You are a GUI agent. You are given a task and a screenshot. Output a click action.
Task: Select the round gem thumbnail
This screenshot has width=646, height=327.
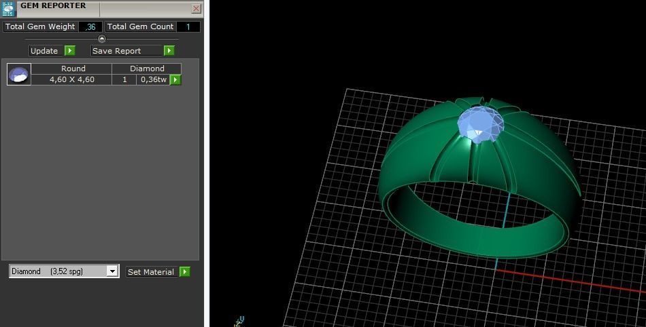(19, 75)
